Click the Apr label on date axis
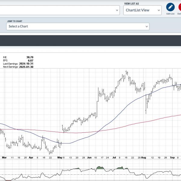This screenshot has height=181, width=181. point(31,157)
